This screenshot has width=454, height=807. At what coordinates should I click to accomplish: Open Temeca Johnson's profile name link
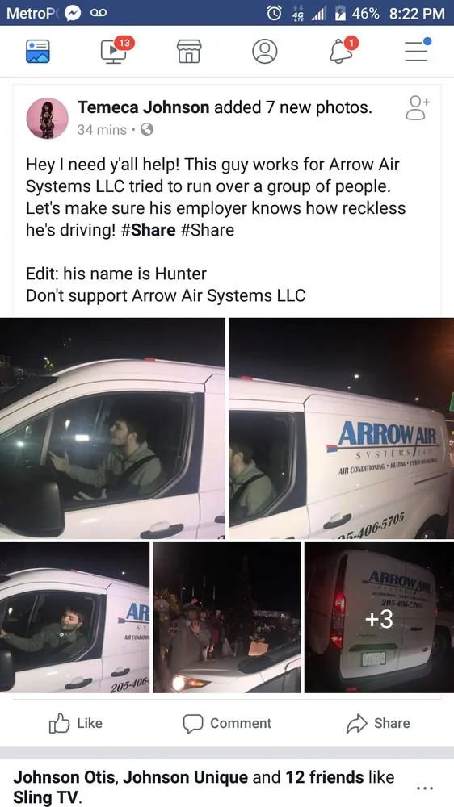pyautogui.click(x=143, y=107)
